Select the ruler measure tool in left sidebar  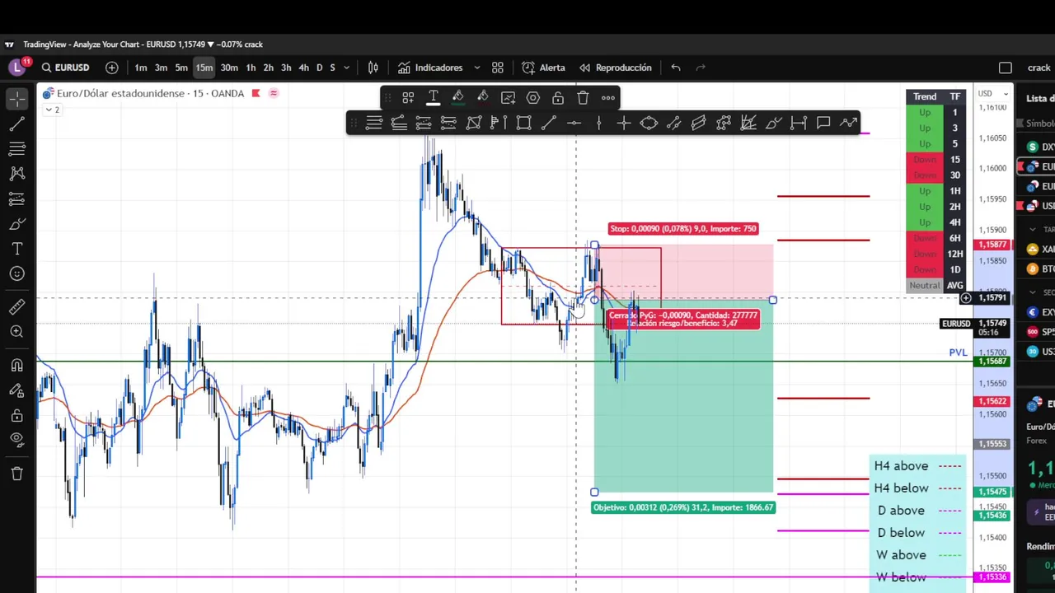pyautogui.click(x=16, y=306)
